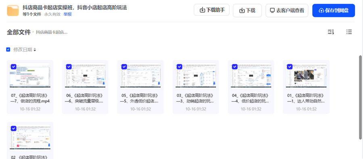Open the 02_ video thumbnail in the second row
Screen dimensions: 363x159
click(30, 137)
